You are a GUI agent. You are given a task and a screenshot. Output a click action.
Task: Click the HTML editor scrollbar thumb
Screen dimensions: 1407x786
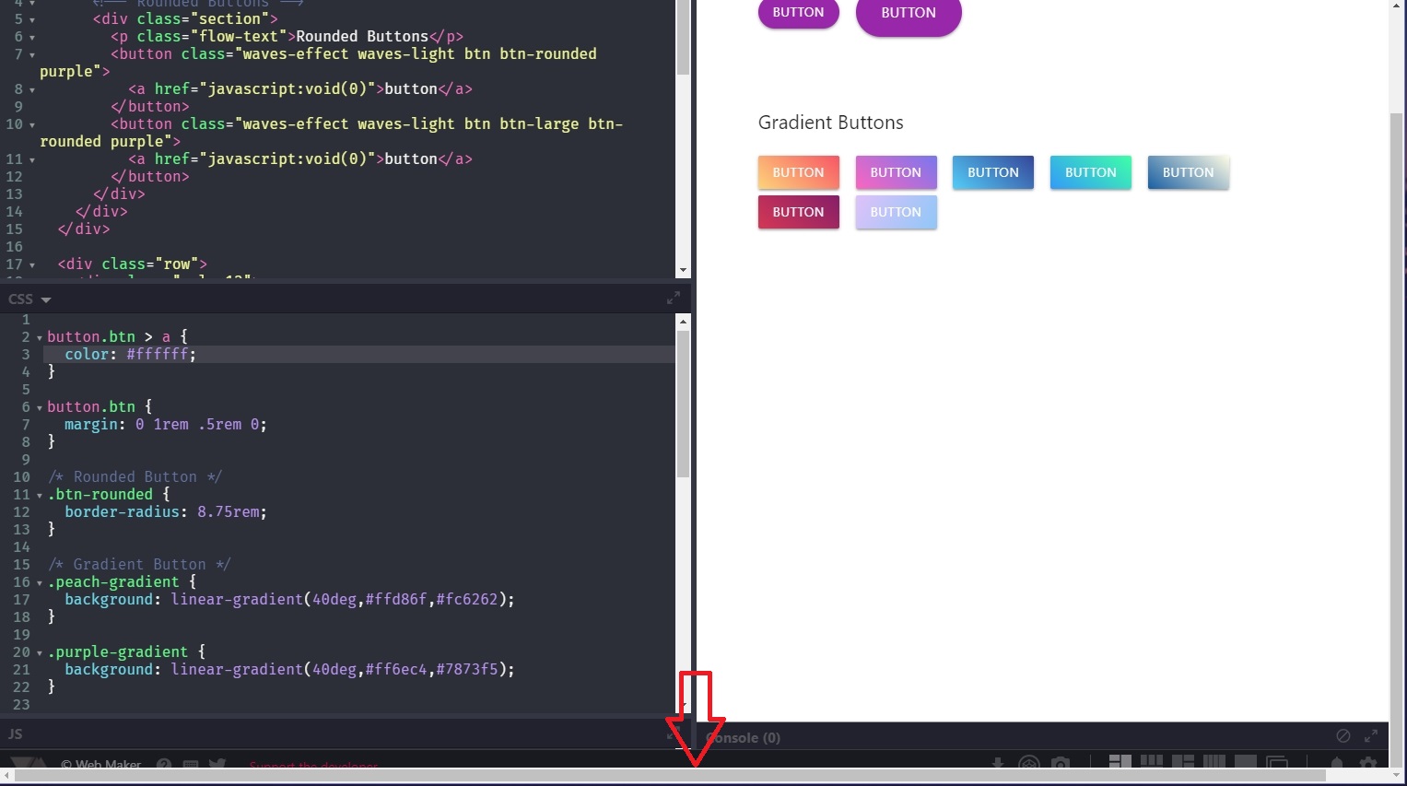683,37
